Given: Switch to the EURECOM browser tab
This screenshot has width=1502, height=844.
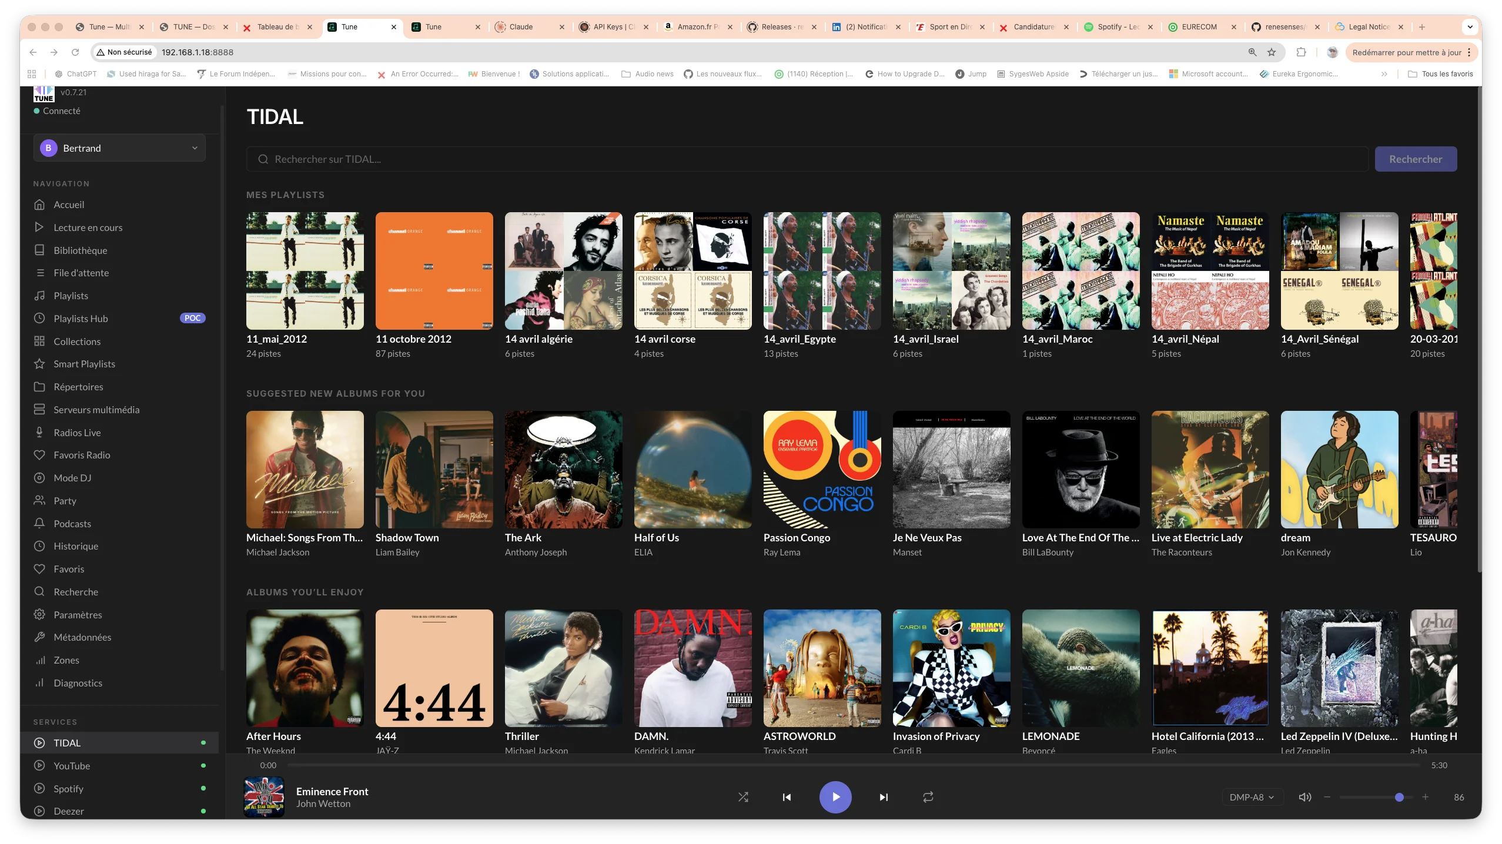Looking at the screenshot, I should click(x=1202, y=27).
